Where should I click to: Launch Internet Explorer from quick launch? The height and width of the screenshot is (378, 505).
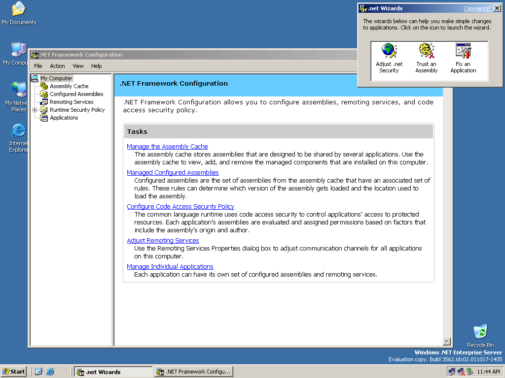click(x=50, y=372)
